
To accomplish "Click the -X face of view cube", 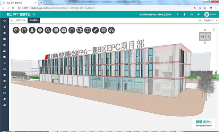I will click(208, 37).
